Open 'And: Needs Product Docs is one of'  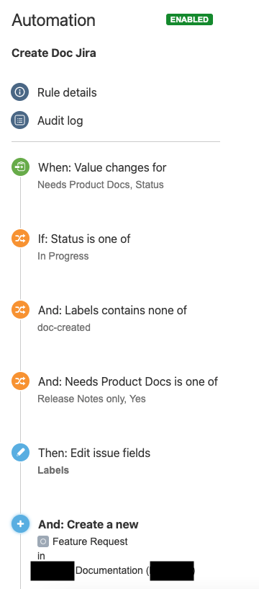pos(128,381)
